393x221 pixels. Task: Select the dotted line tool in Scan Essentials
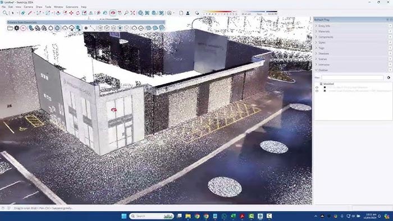pyautogui.click(x=92, y=28)
